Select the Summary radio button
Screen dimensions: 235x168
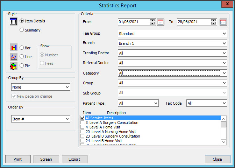tap(22, 30)
